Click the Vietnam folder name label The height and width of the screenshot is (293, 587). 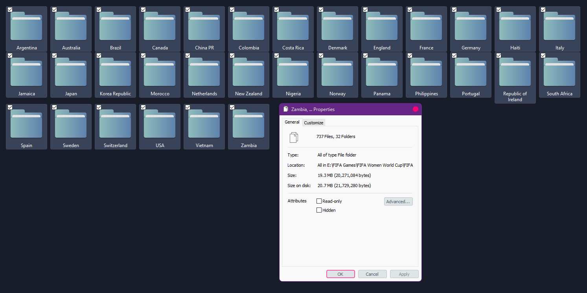tap(204, 146)
